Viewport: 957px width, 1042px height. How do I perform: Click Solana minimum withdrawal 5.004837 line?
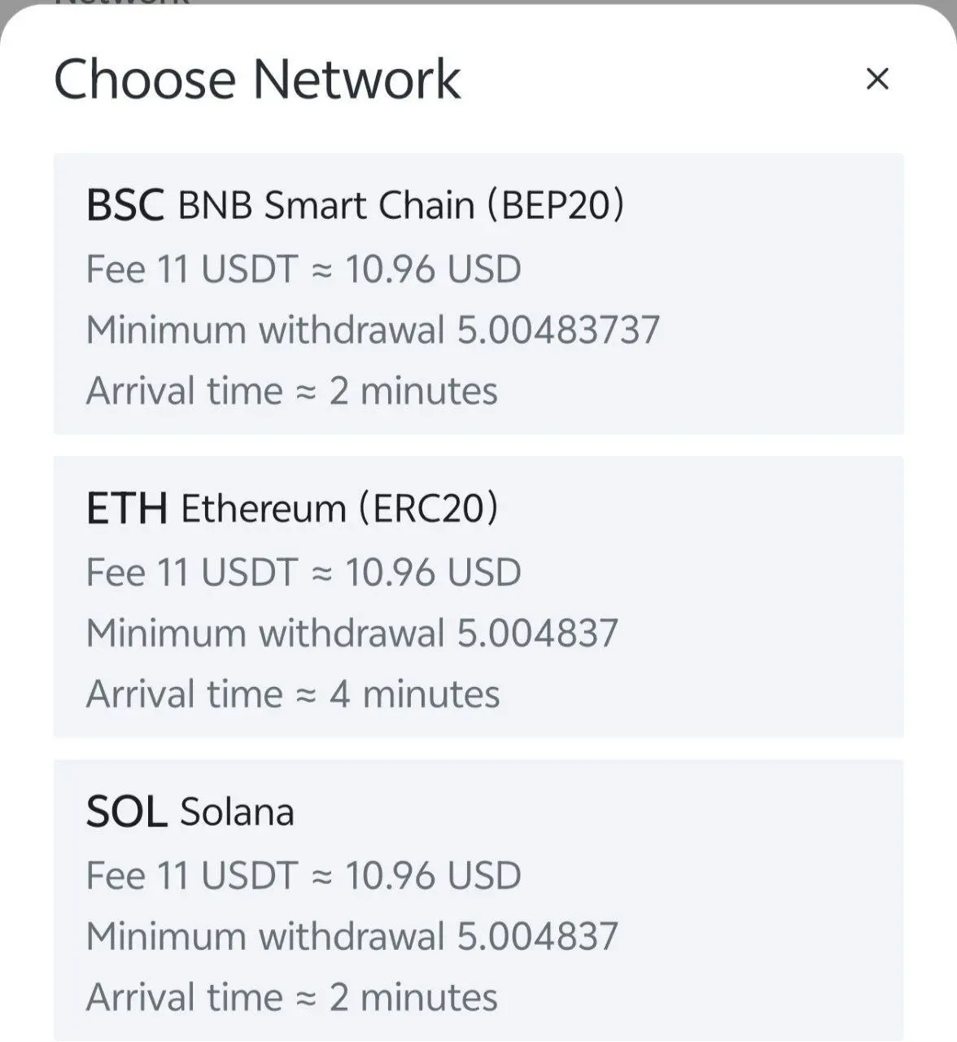(x=352, y=936)
